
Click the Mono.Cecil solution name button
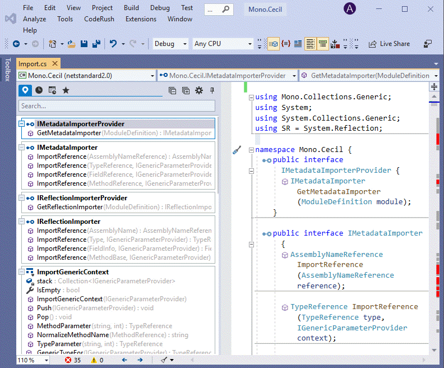tap(265, 10)
